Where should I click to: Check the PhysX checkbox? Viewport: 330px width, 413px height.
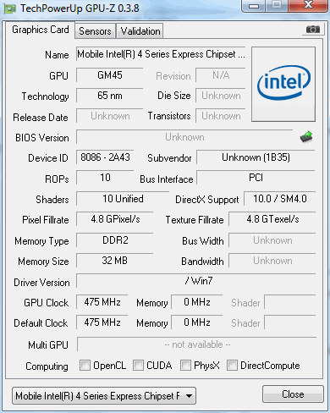tap(185, 365)
